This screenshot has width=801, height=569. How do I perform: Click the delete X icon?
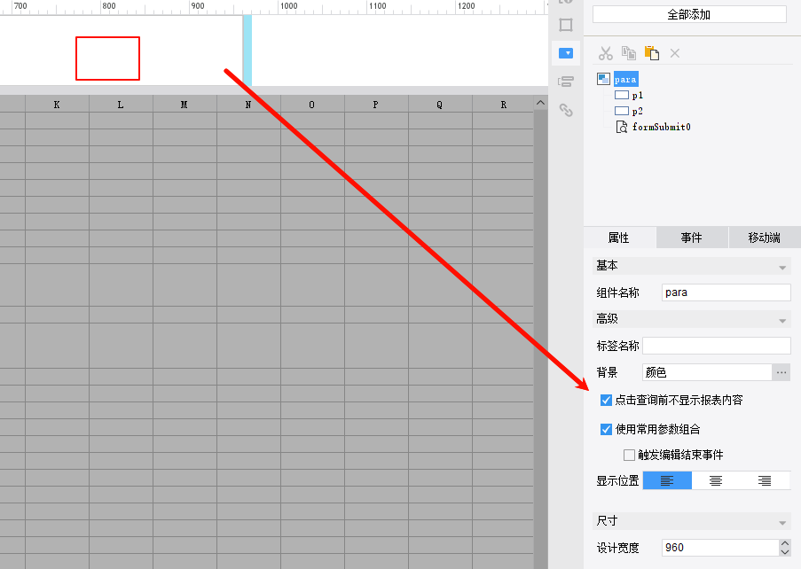pyautogui.click(x=675, y=53)
